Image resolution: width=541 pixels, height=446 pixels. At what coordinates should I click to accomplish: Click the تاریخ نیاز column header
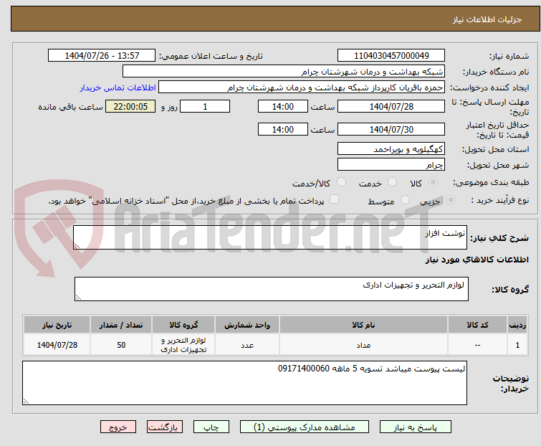(57, 325)
